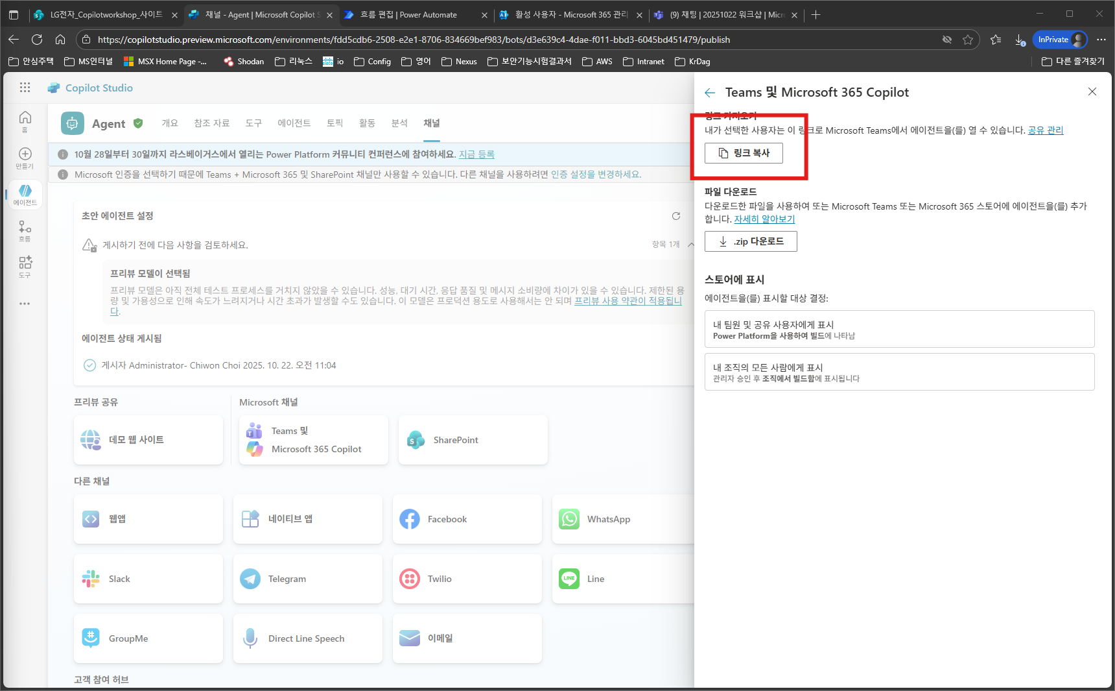Switch to the 개요 tab

coord(170,123)
